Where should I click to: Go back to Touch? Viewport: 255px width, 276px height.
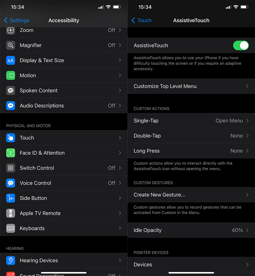pyautogui.click(x=142, y=20)
